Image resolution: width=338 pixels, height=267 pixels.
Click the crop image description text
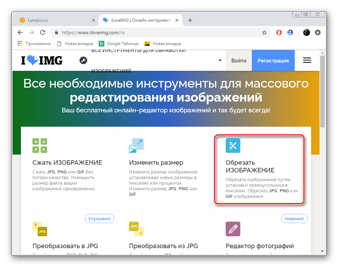262,188
